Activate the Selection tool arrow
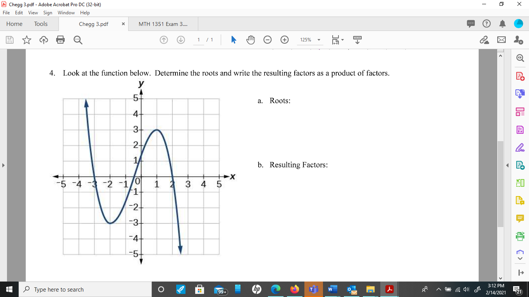Viewport: 529px width, 297px height. coord(234,39)
